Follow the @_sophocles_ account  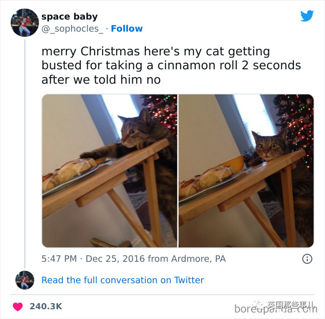(x=127, y=28)
